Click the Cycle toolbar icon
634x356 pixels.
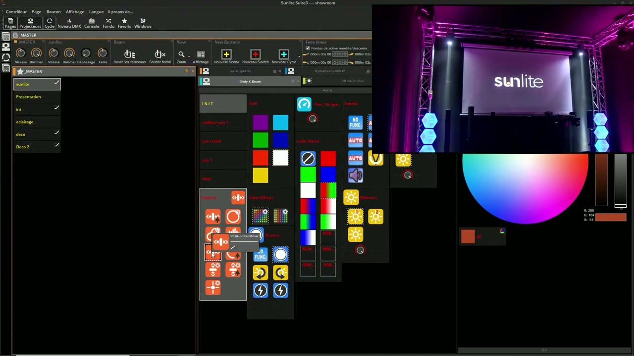pyautogui.click(x=49, y=23)
